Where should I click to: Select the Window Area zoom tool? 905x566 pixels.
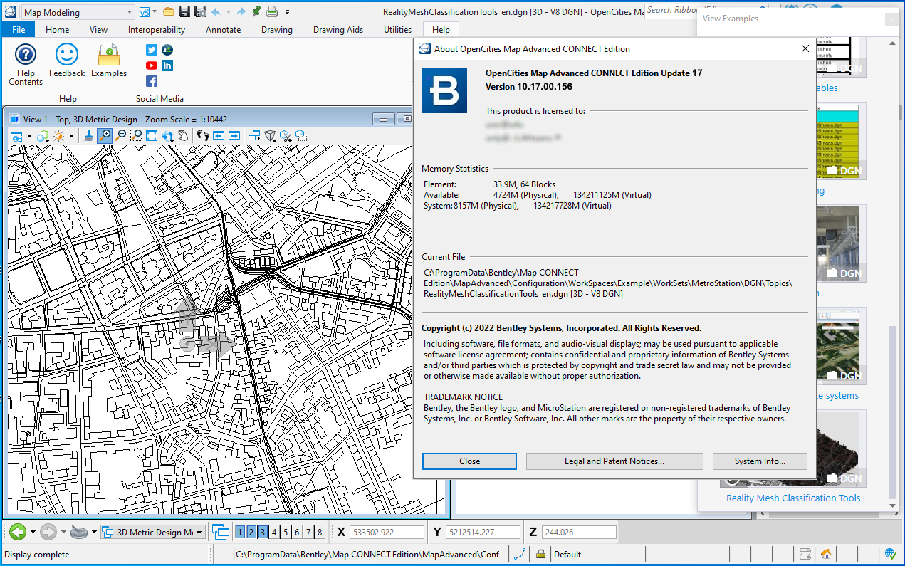coord(136,135)
